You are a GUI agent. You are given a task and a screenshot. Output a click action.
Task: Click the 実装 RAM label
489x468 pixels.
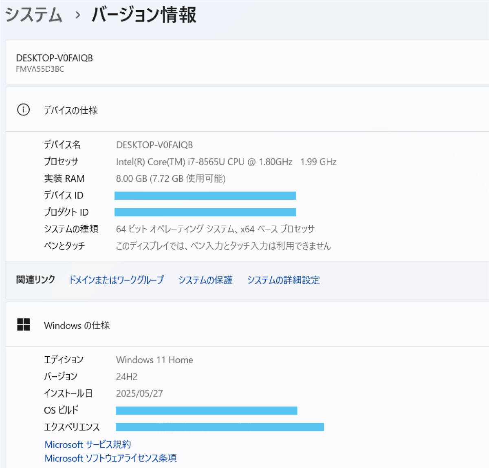click(x=64, y=179)
